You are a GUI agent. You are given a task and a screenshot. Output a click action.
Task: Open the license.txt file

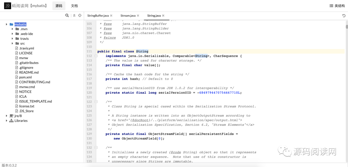[26, 106]
